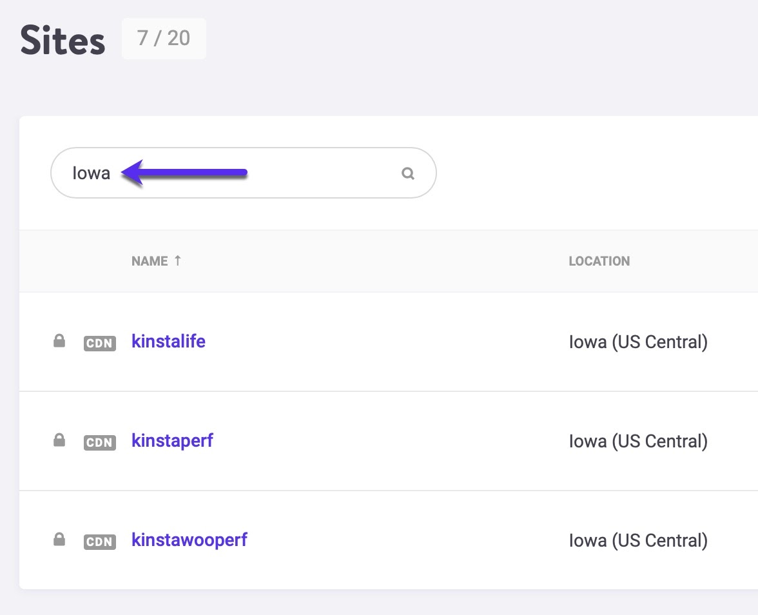
Task: Expand the kinstaperf site row
Action: coord(387,440)
